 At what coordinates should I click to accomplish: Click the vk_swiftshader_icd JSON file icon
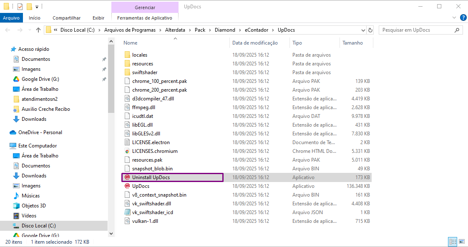pyautogui.click(x=127, y=212)
